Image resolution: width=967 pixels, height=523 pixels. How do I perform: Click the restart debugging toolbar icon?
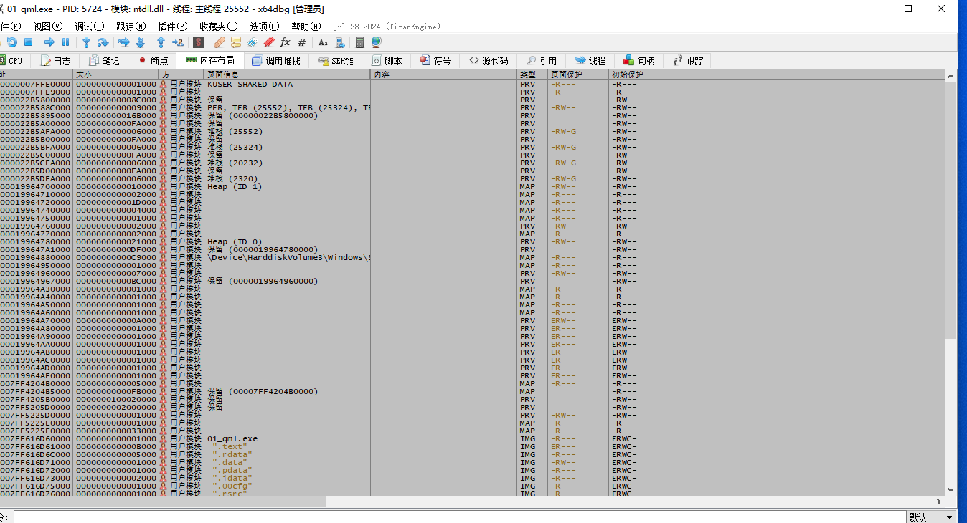tap(12, 42)
